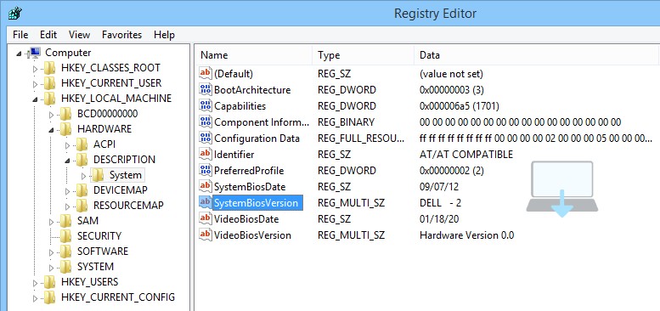Expand the DEVICEMAP node arrow
Viewport: 660px width, 311px height.
point(67,190)
